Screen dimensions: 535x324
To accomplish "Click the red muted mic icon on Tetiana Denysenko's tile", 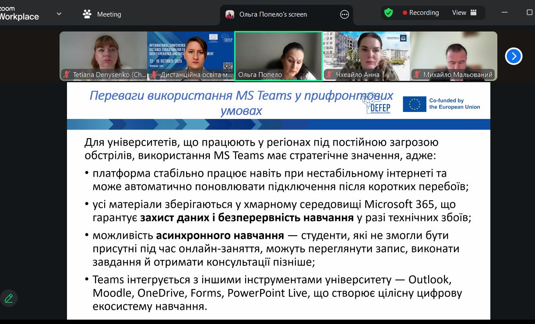I will coord(66,75).
